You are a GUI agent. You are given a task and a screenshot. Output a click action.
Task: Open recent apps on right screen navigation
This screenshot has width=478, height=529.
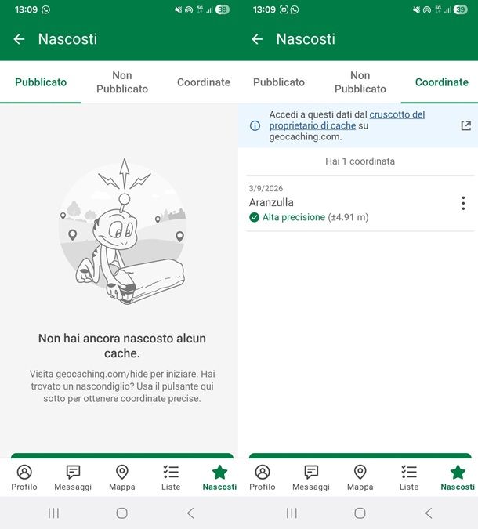(x=292, y=513)
